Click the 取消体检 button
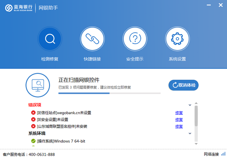The image size is (227, 159). (x=183, y=85)
